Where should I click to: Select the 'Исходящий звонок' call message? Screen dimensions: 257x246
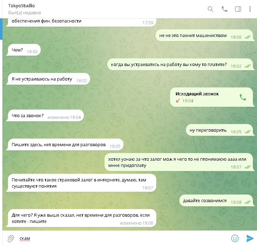211,97
